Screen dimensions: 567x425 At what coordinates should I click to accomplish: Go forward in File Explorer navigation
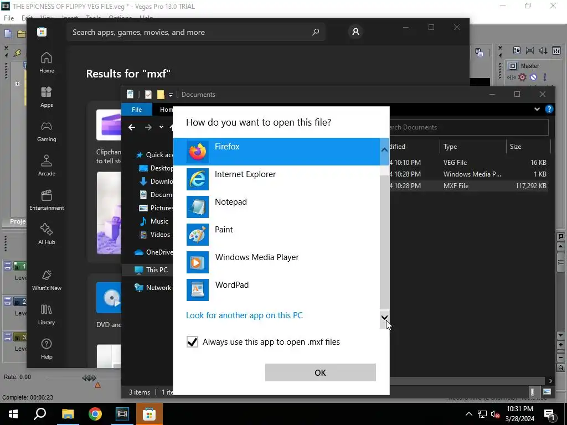(148, 127)
